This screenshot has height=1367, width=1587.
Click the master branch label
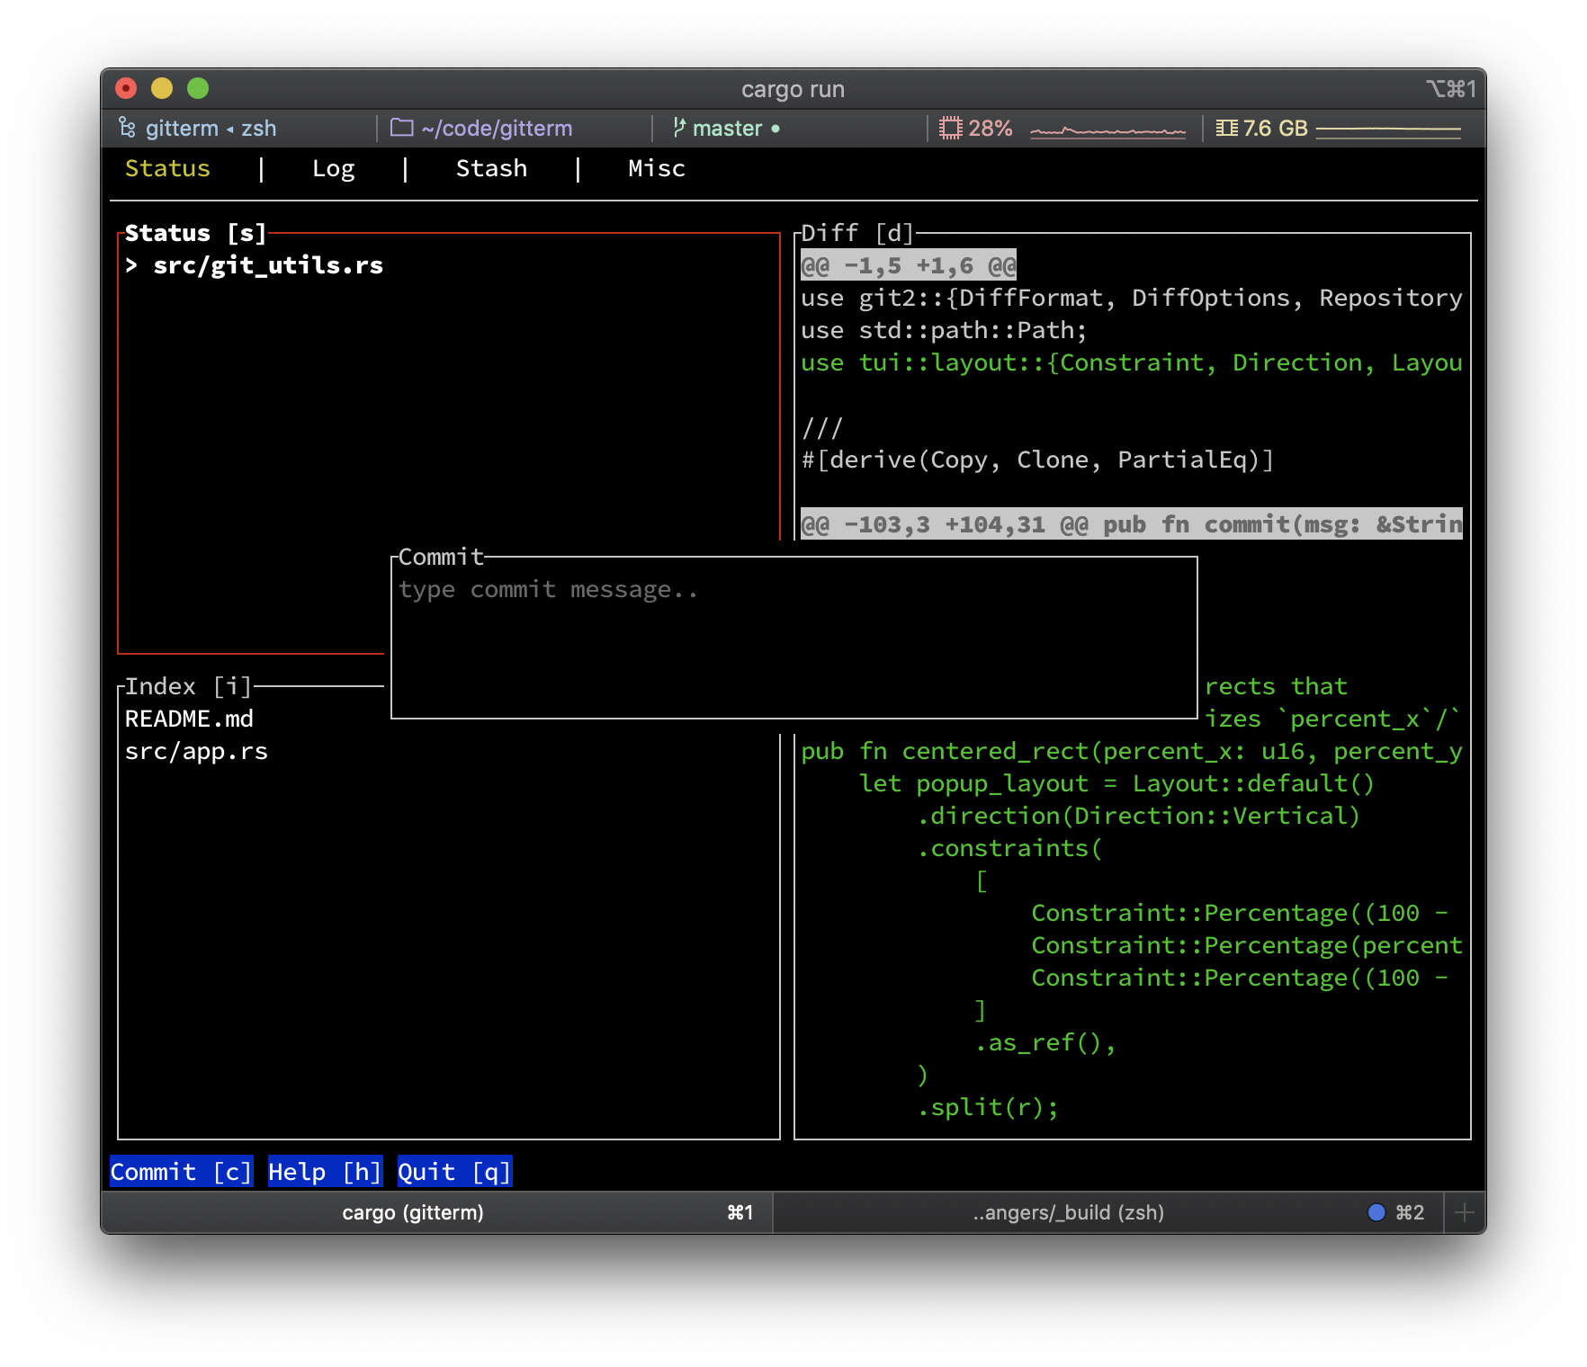click(728, 129)
